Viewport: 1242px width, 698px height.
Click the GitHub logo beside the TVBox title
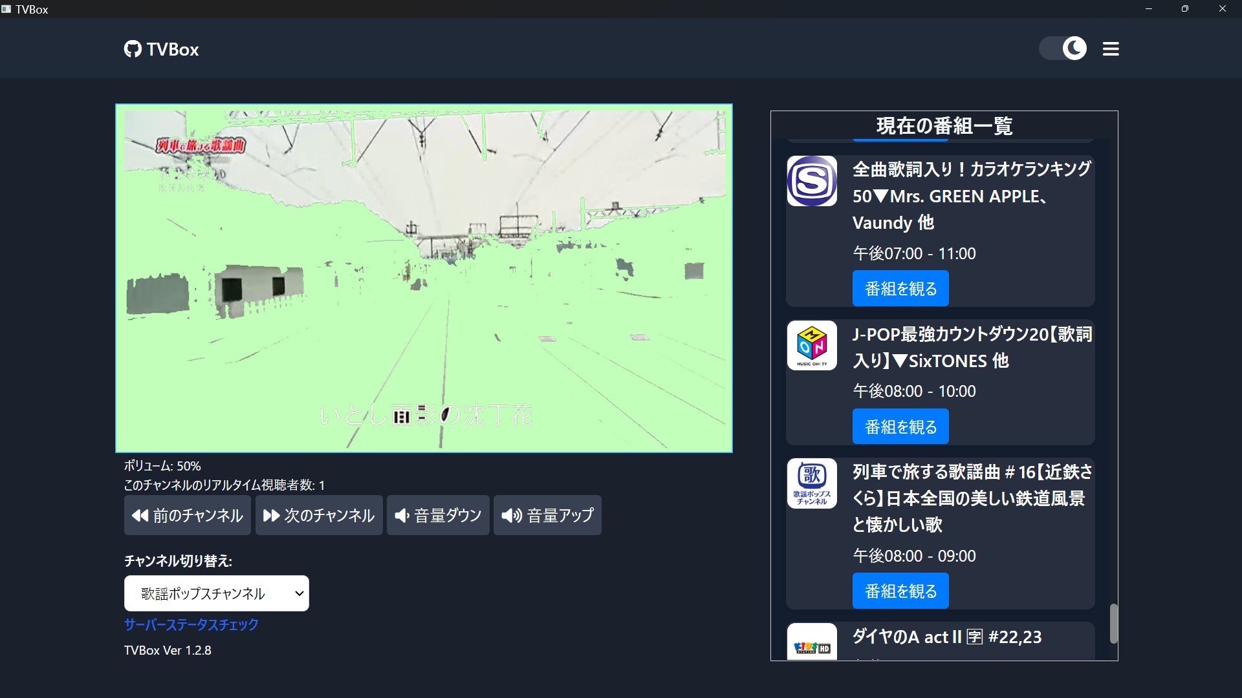pos(132,48)
